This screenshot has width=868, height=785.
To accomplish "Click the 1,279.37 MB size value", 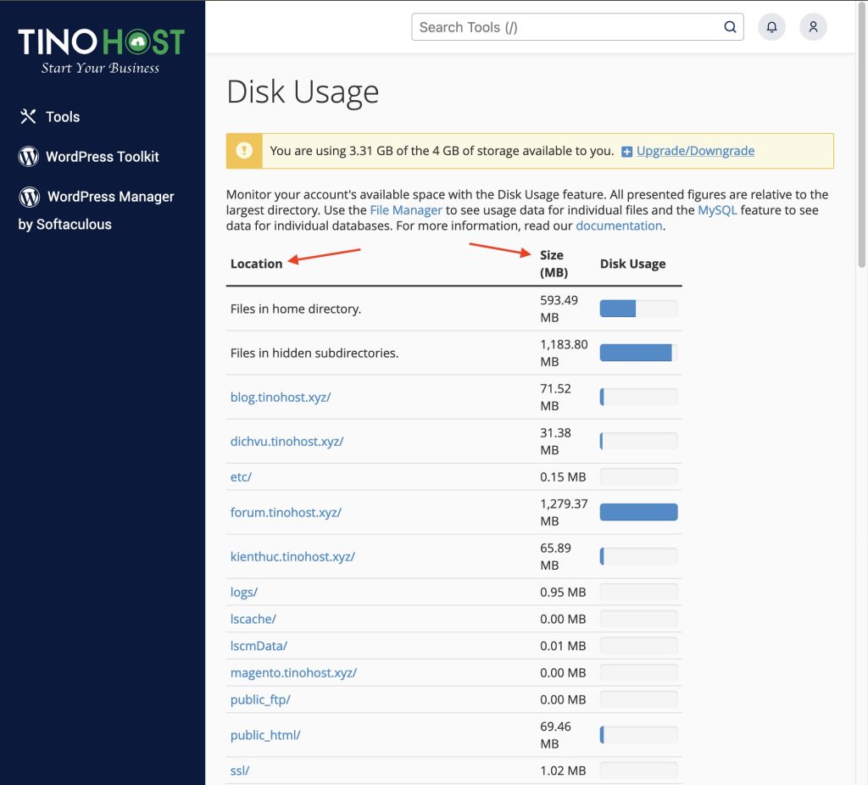I will click(x=564, y=513).
